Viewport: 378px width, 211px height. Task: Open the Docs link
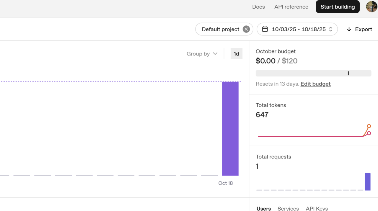[258, 7]
